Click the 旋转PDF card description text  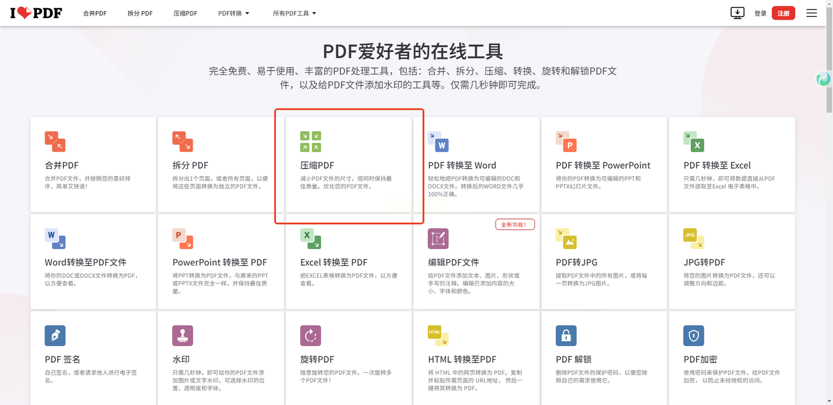[x=346, y=377]
